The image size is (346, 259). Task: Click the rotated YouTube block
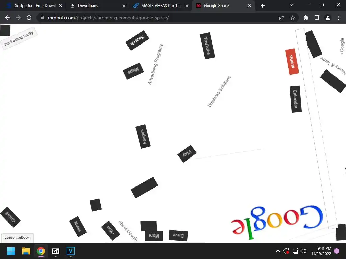207,46
